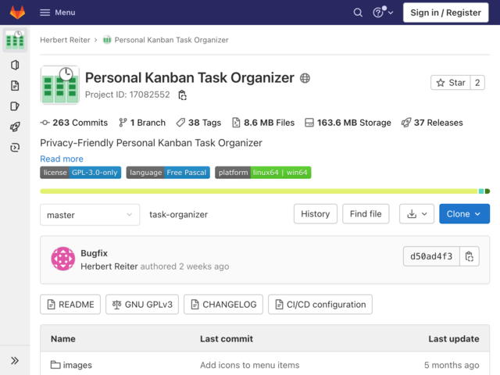Open the search magnifier icon
500x375 pixels.
[x=358, y=12]
